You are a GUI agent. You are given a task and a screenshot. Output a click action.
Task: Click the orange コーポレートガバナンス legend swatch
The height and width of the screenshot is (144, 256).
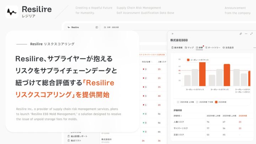(188, 60)
